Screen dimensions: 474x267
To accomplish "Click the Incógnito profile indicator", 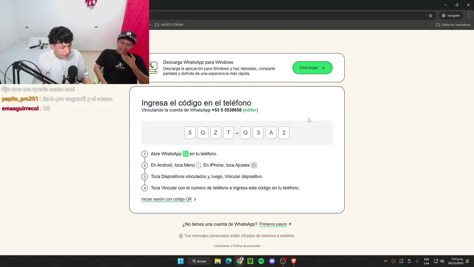I will point(451,16).
